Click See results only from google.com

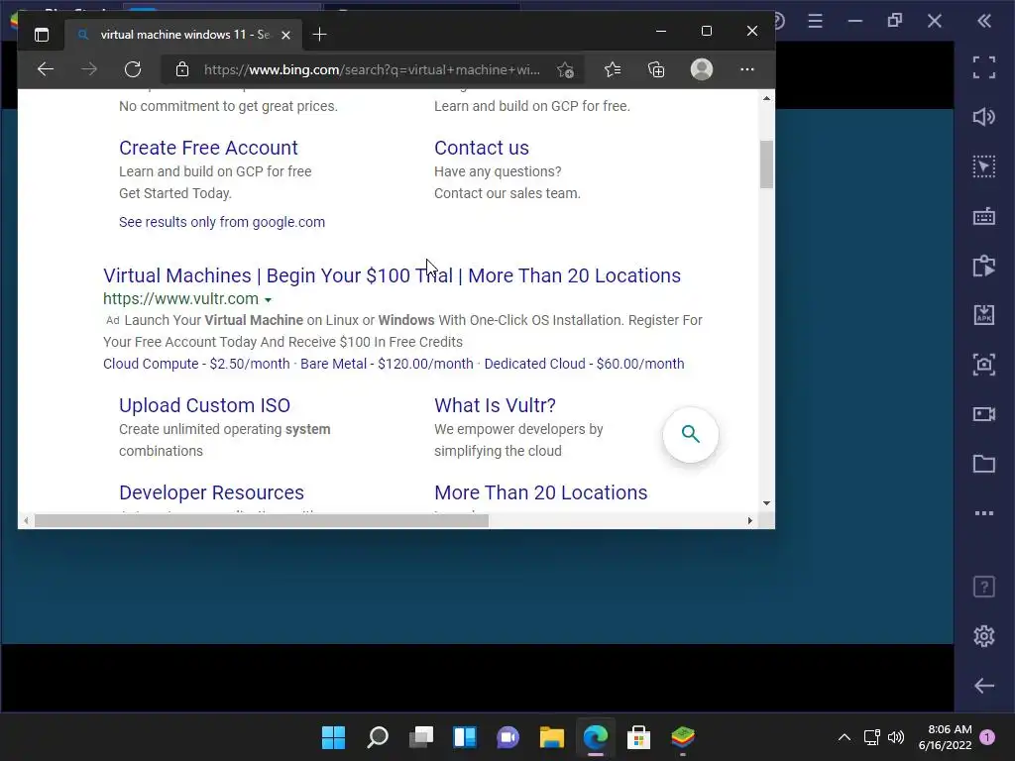point(222,222)
